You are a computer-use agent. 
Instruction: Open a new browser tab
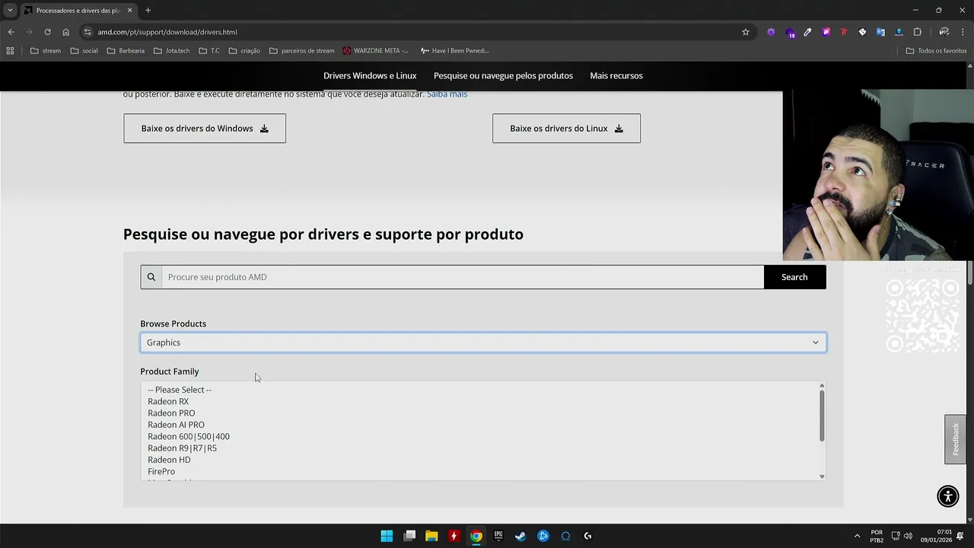tap(148, 11)
